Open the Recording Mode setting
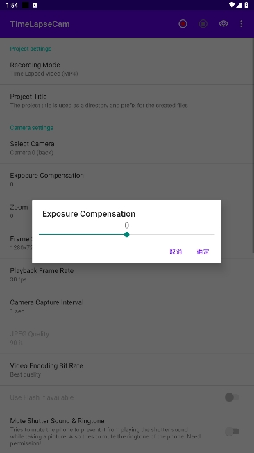This screenshot has height=453, width=254. 126,69
